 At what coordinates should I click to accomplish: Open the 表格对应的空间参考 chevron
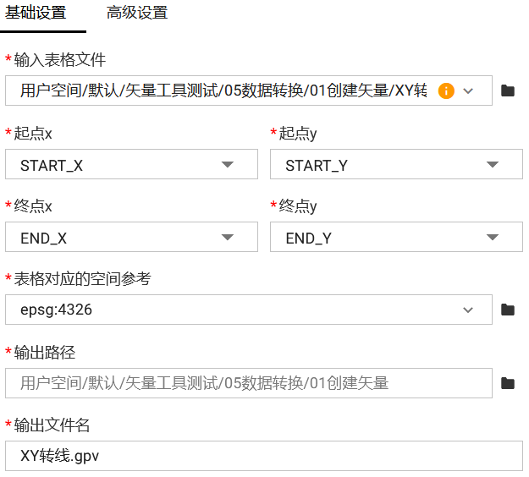click(468, 310)
